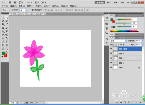
Task: Select the Rectangular Marquee tool
Action: pyautogui.click(x=3, y=18)
